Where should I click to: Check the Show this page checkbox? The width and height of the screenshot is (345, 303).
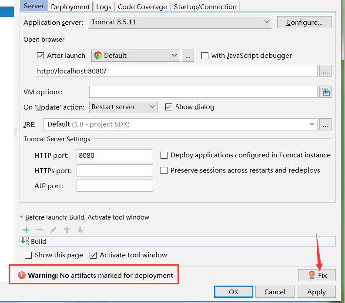click(28, 255)
